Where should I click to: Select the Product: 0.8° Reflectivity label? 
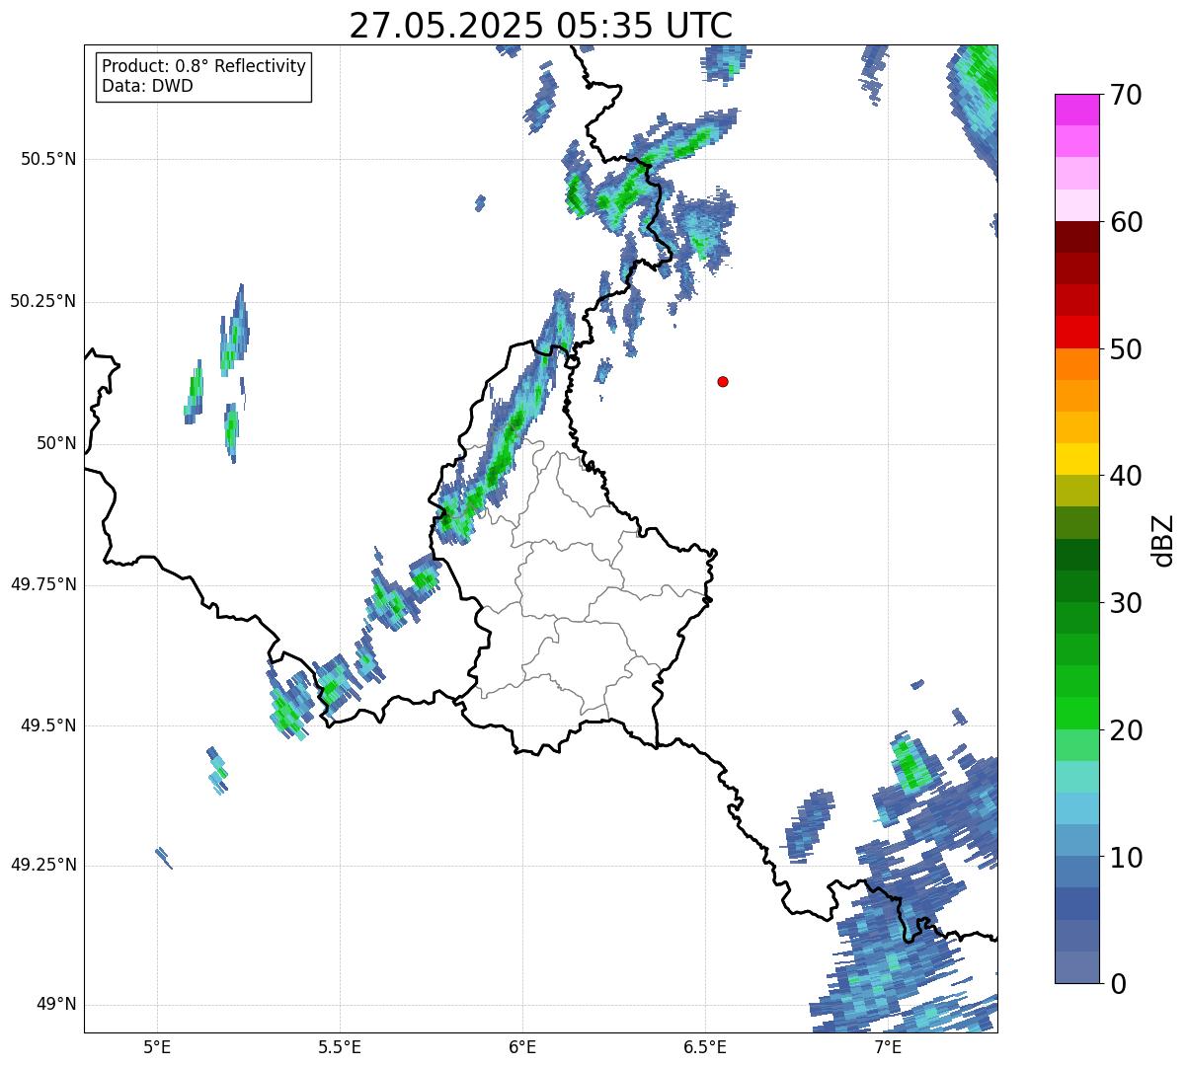(204, 66)
